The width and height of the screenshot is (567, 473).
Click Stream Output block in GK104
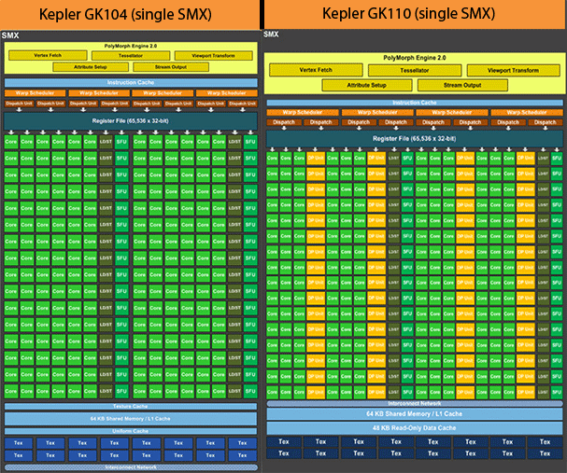(x=171, y=67)
